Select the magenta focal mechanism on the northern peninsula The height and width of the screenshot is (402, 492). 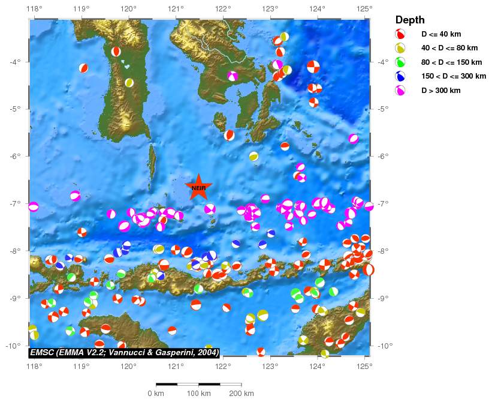(233, 76)
